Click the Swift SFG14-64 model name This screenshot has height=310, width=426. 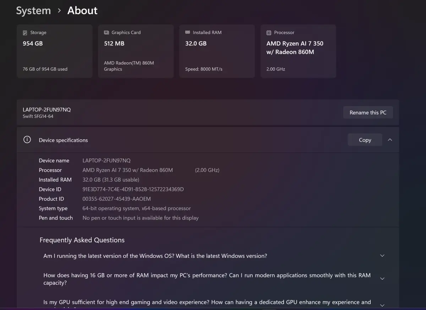click(x=38, y=116)
